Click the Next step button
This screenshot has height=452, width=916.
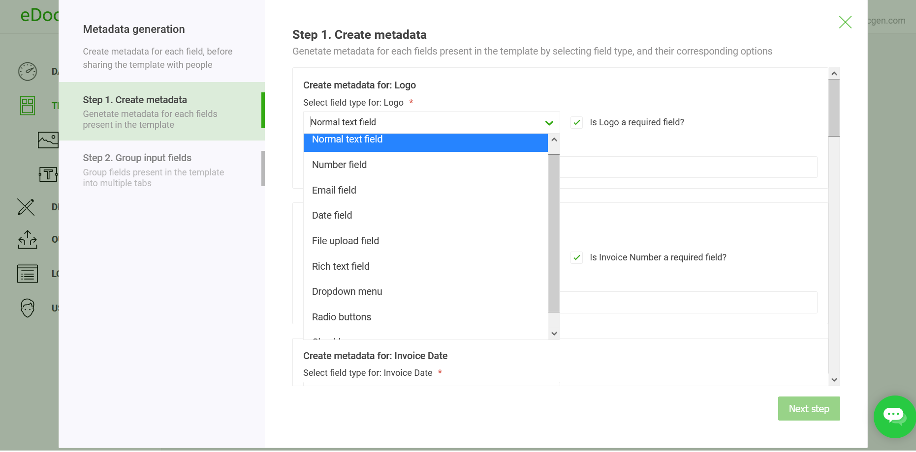[808, 409]
